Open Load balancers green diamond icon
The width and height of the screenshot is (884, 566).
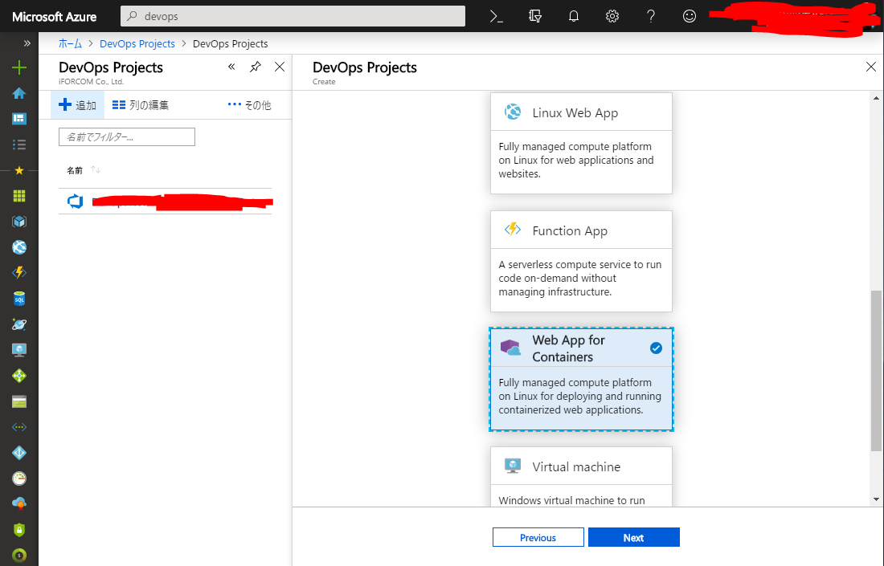pyautogui.click(x=19, y=376)
